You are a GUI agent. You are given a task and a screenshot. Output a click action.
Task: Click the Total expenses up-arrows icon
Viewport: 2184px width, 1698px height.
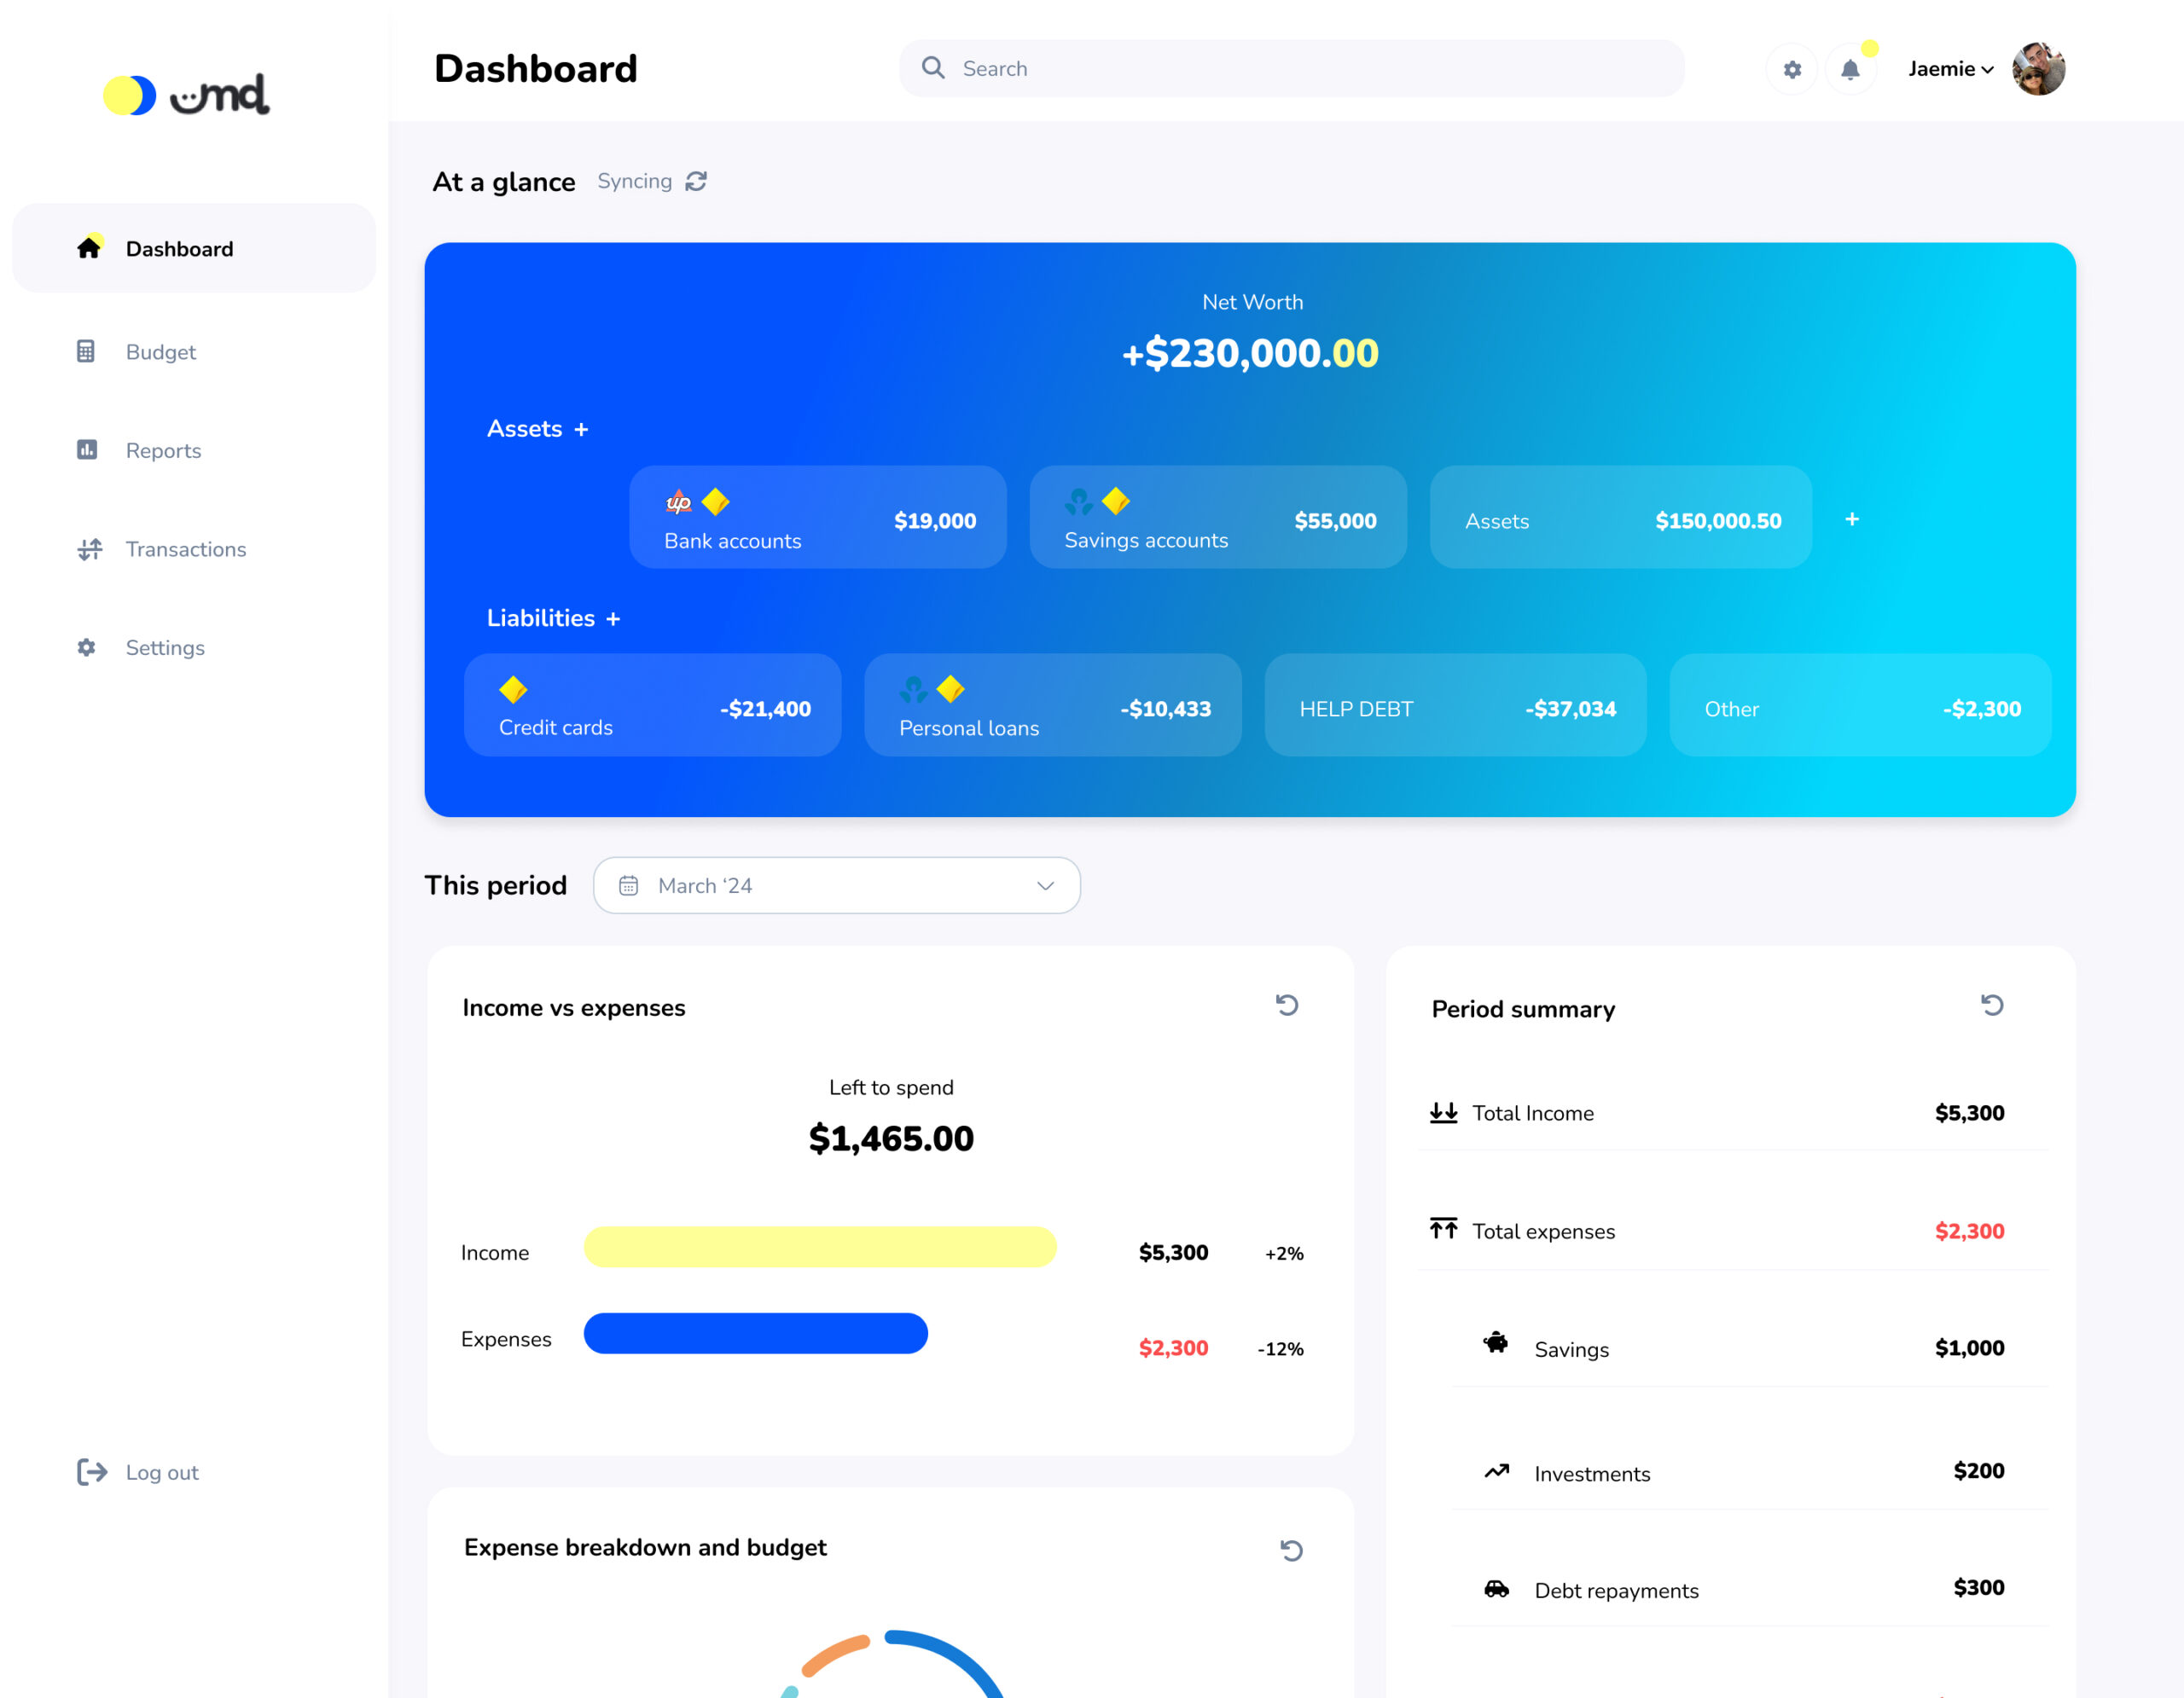pos(1443,1228)
